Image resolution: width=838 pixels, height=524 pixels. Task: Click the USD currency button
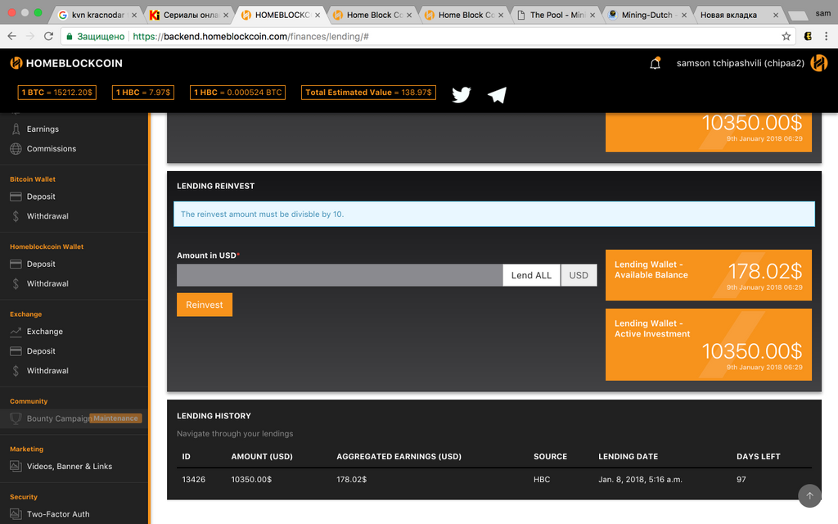pos(579,275)
